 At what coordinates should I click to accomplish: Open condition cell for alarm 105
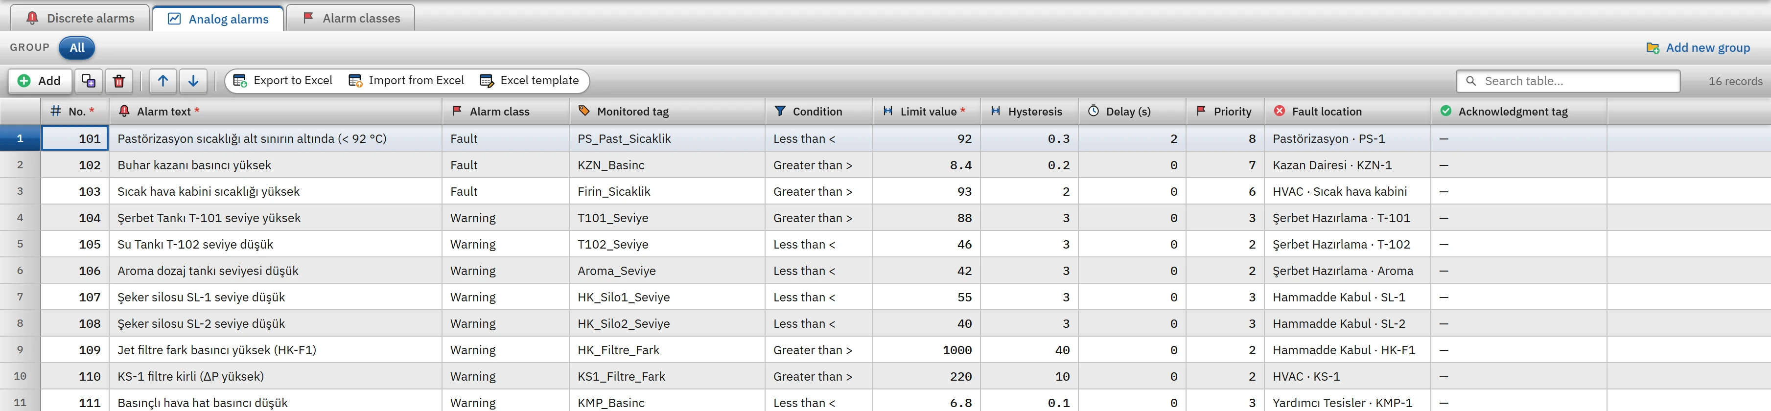[819, 245]
